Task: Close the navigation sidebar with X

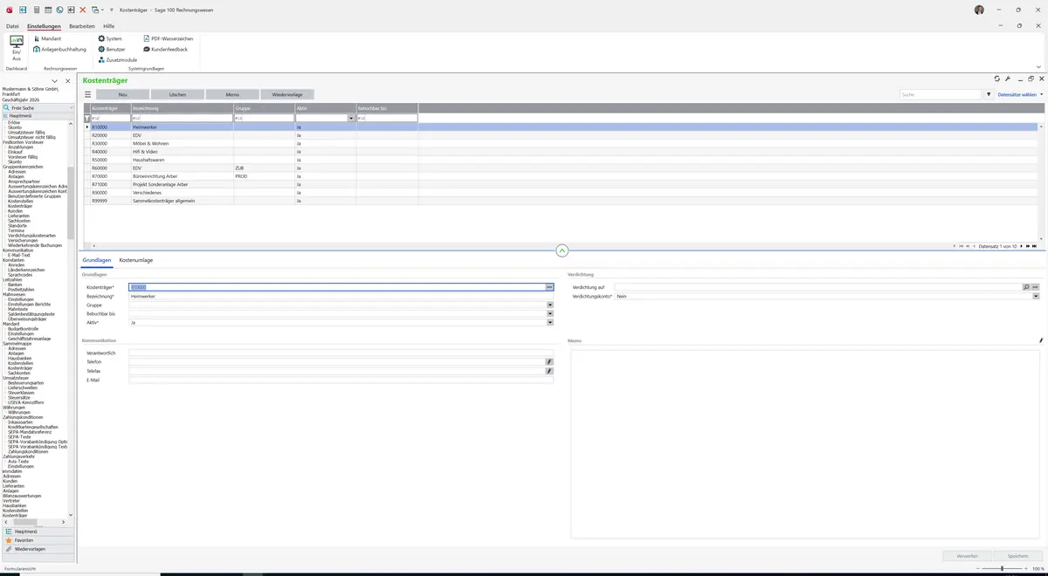Action: [68, 81]
